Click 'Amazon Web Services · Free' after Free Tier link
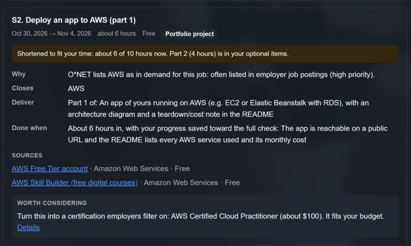Viewport: 411px width, 246px height. tap(142, 169)
